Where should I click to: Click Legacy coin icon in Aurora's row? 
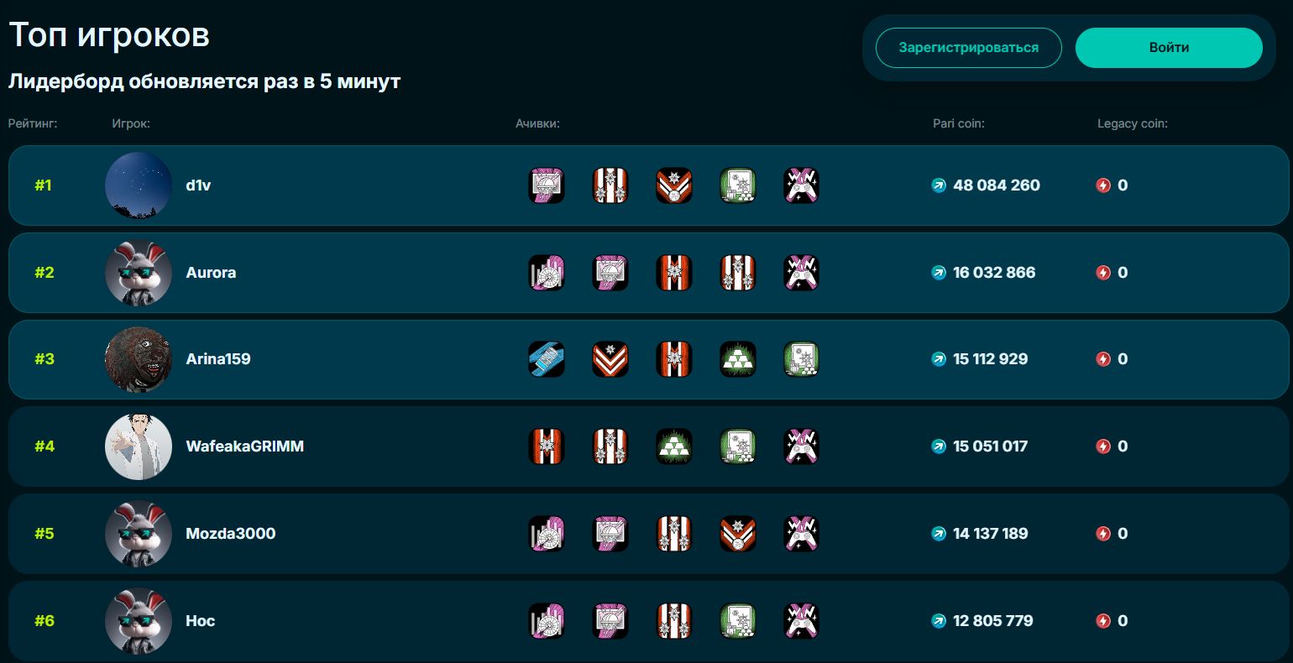click(1104, 273)
